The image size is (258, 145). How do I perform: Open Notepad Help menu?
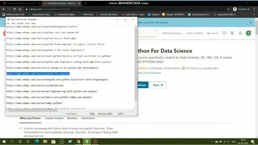click(33, 23)
